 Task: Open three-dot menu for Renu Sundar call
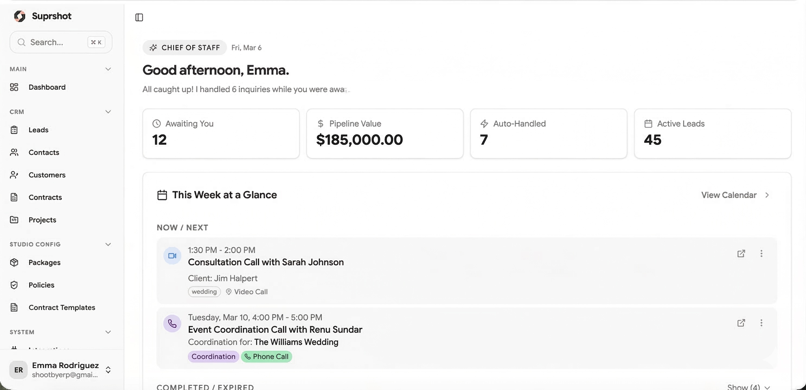(x=761, y=323)
